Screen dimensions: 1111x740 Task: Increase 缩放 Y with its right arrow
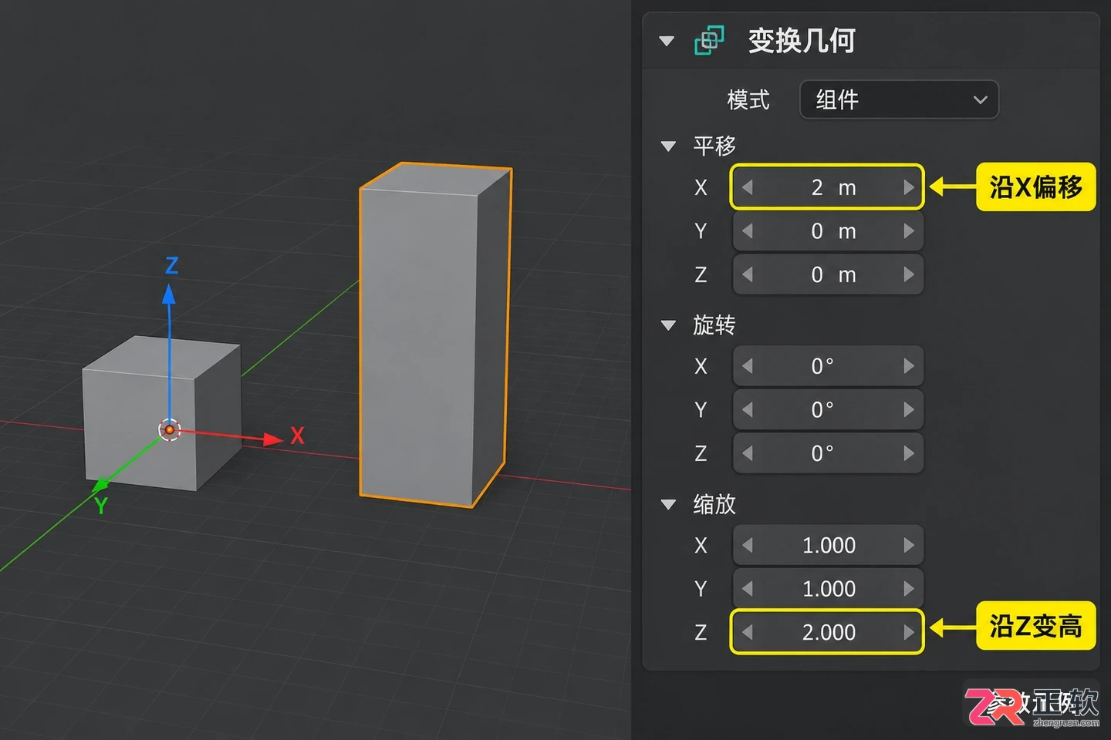click(909, 589)
